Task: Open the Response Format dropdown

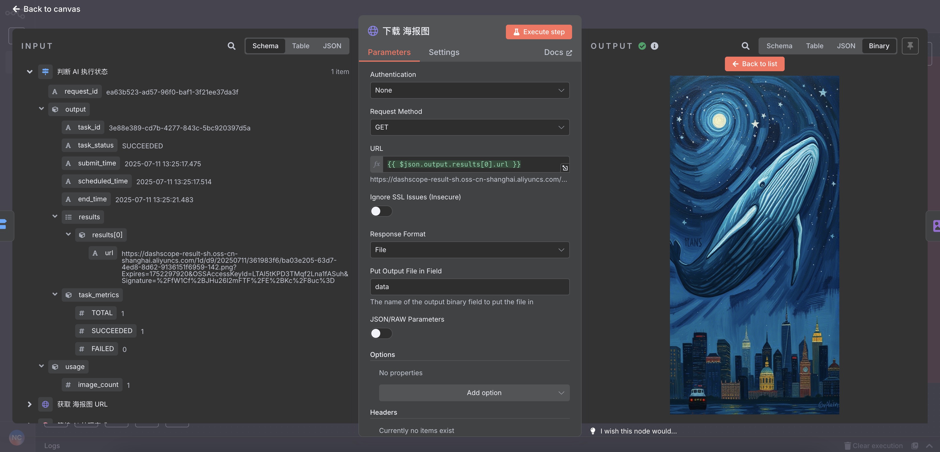Action: pos(470,250)
